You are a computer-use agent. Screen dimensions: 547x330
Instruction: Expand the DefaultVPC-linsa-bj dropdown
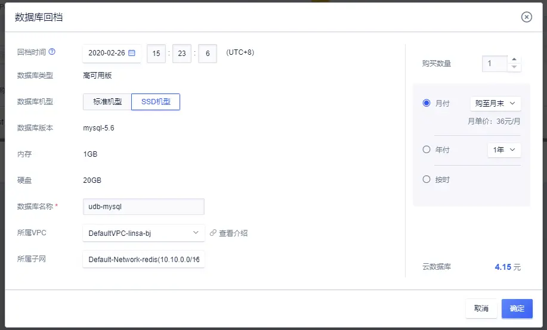pos(143,233)
